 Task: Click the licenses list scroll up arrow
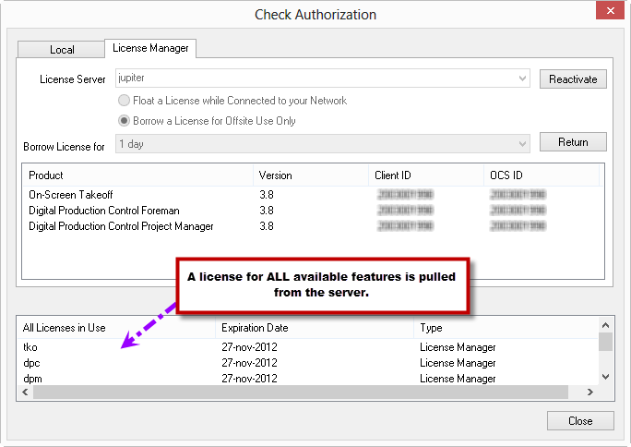point(606,325)
